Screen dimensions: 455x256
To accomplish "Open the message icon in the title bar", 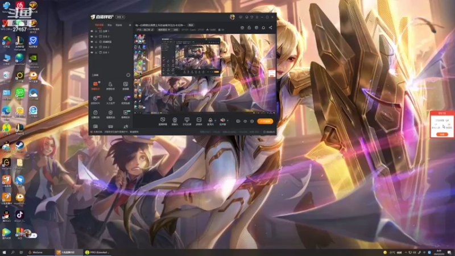I will [x=241, y=17].
